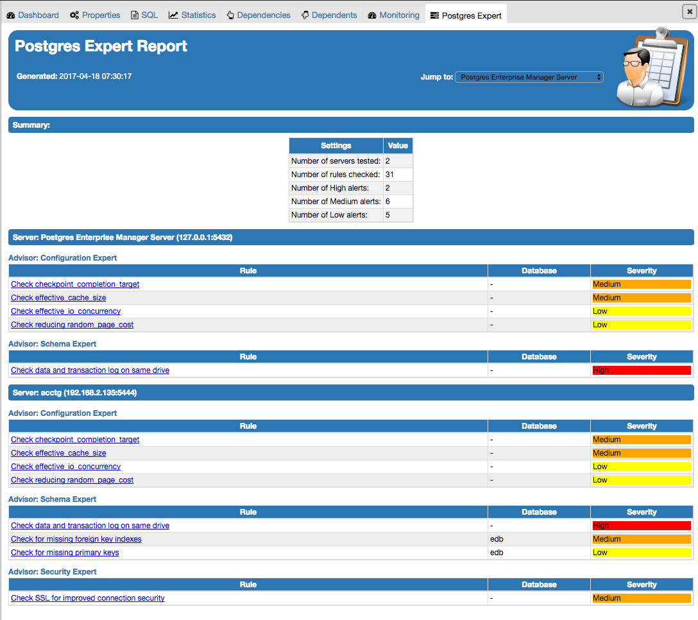Image resolution: width=698 pixels, height=620 pixels.
Task: Click the Dashboard tab gauge icon
Action: 11,15
